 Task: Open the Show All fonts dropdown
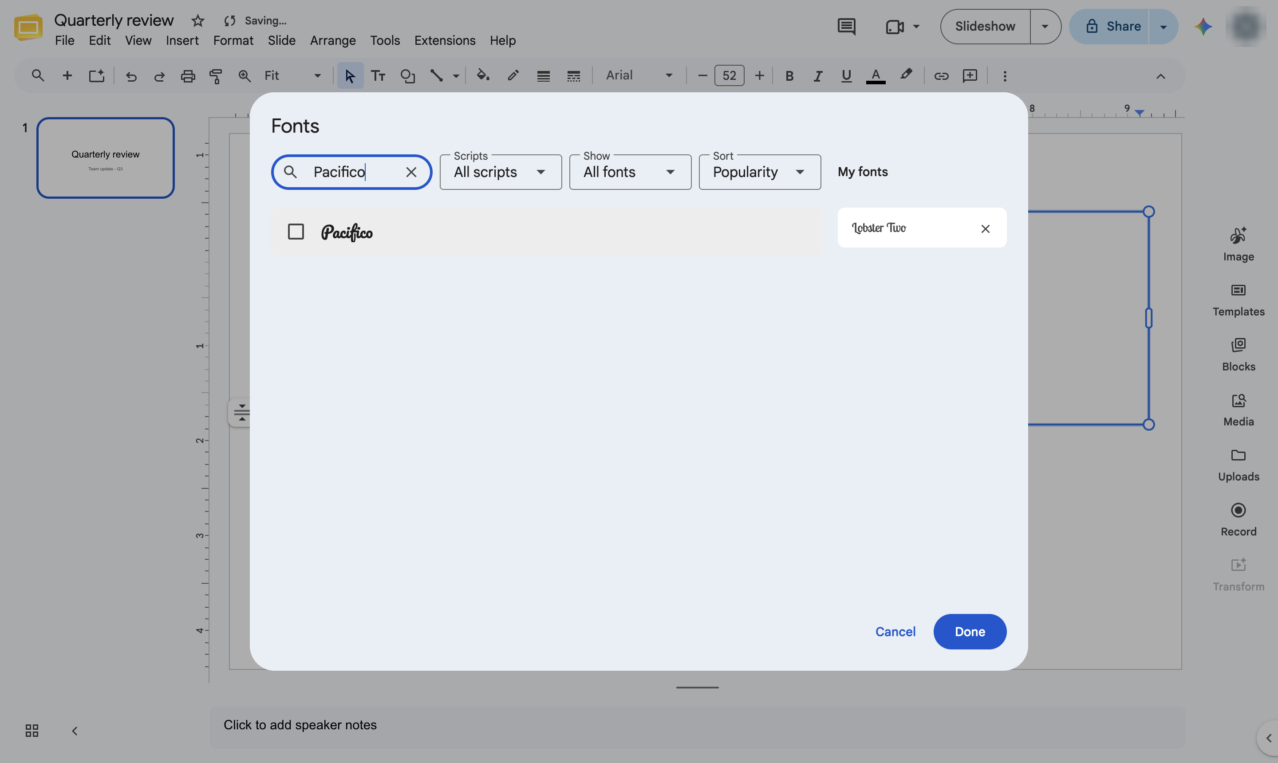click(630, 172)
